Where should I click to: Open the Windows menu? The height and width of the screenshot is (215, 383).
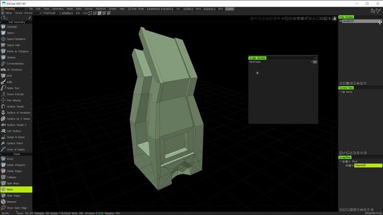(101, 9)
